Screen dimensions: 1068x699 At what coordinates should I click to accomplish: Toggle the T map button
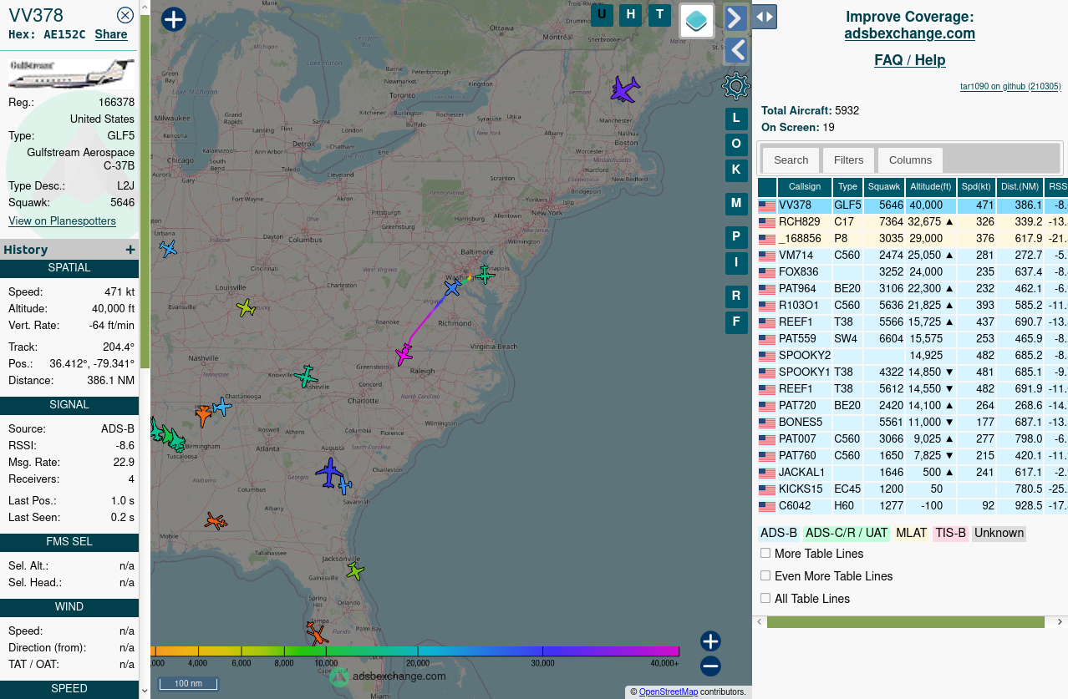pyautogui.click(x=660, y=14)
